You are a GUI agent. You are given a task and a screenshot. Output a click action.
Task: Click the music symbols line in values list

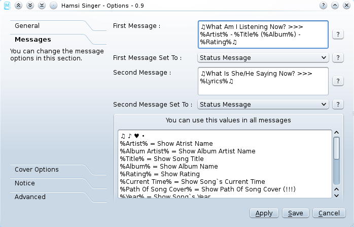click(x=132, y=136)
